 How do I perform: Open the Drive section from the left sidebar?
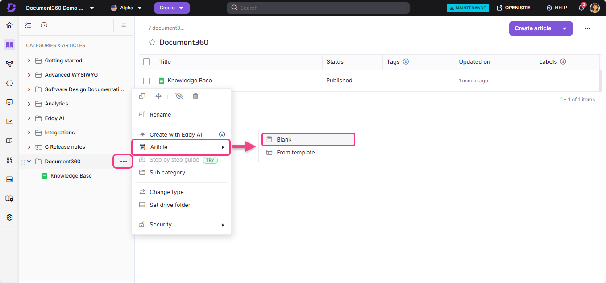click(9, 179)
